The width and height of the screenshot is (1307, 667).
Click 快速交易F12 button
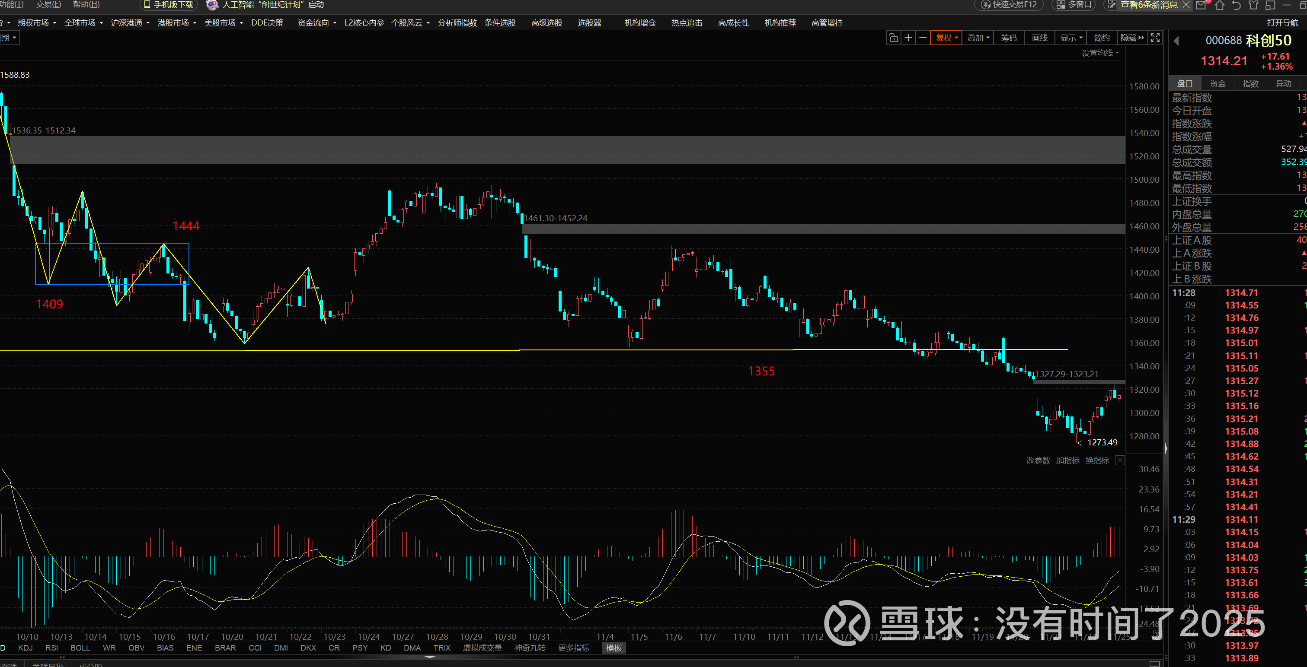tap(1009, 5)
